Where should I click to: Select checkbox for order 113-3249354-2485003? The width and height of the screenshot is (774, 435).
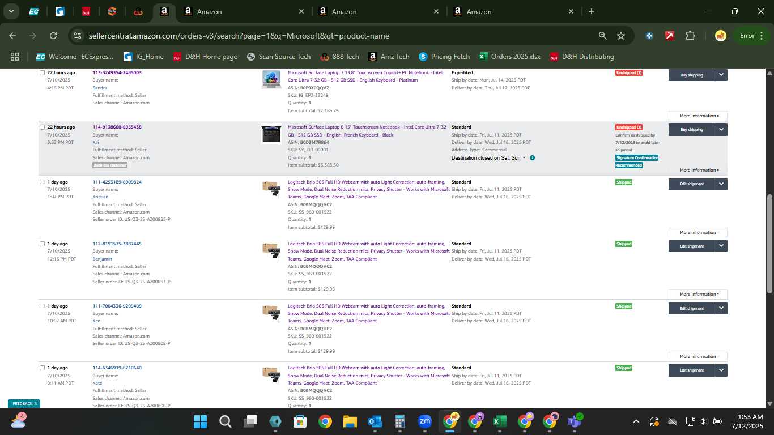42,72
